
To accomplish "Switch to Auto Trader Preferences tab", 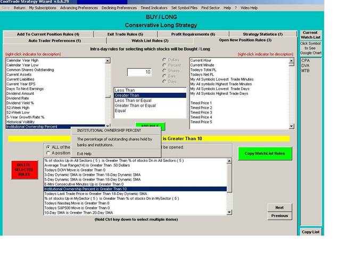I will (x=55, y=40).
